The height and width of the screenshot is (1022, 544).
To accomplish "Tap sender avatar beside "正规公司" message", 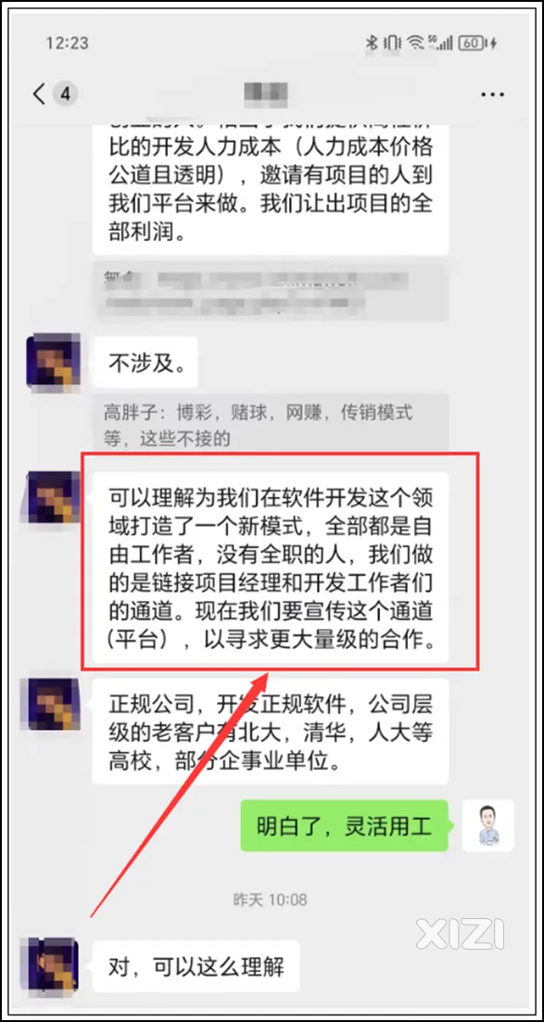I will click(x=54, y=704).
